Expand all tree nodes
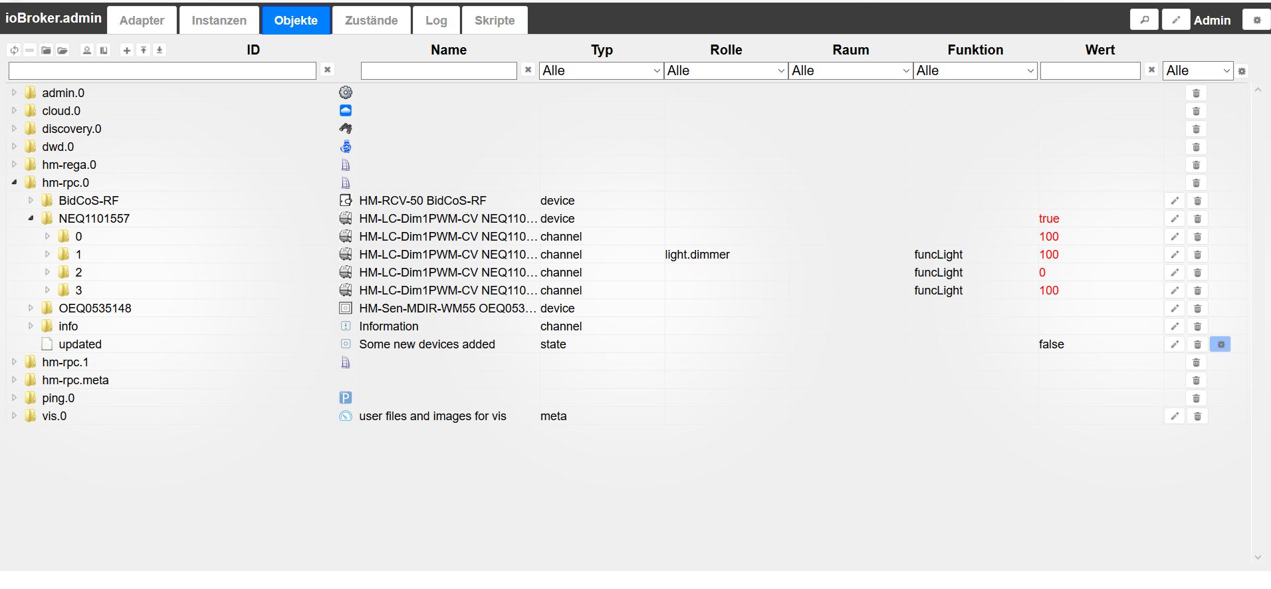1271x589 pixels. tap(62, 50)
